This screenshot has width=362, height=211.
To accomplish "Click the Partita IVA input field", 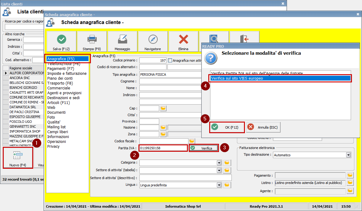I will click(x=163, y=148).
